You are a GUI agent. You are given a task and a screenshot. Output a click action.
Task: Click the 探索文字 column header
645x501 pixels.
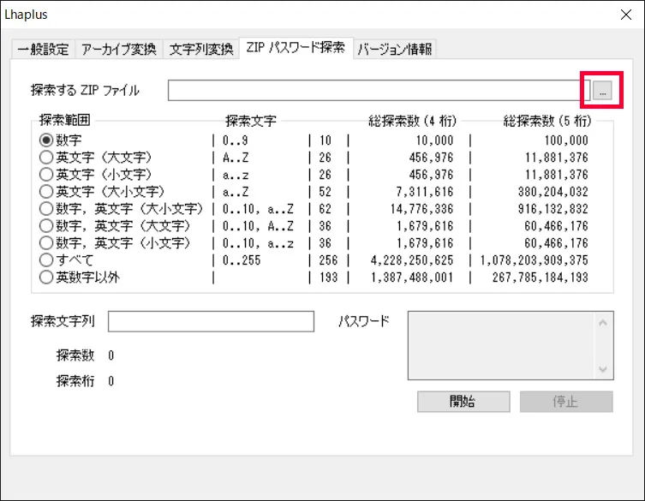click(251, 121)
